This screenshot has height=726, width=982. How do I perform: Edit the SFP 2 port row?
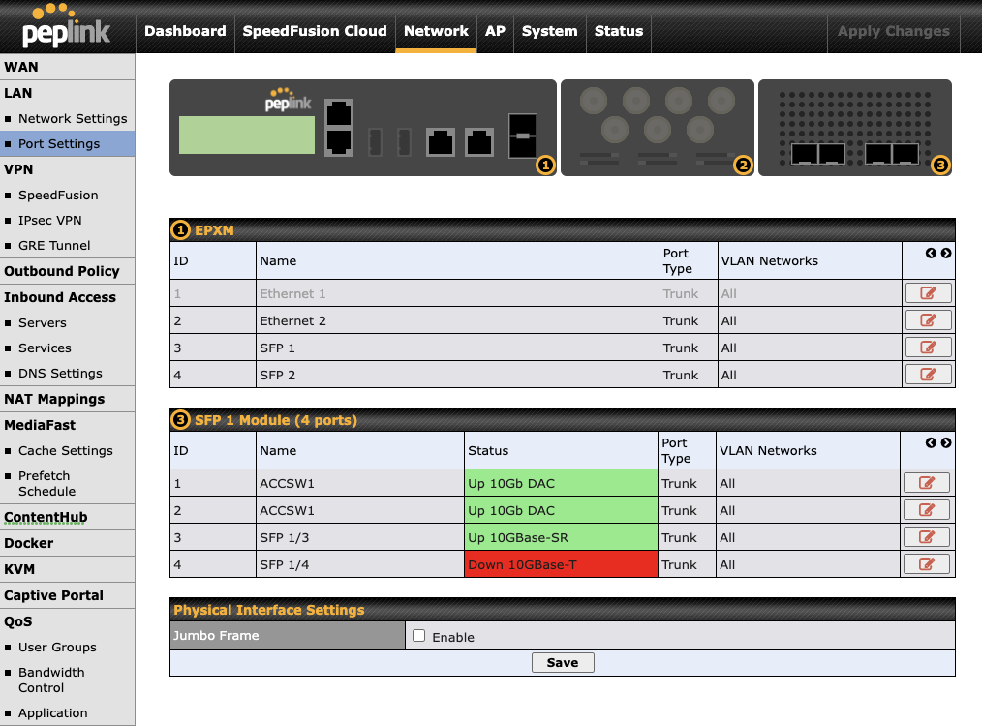928,375
